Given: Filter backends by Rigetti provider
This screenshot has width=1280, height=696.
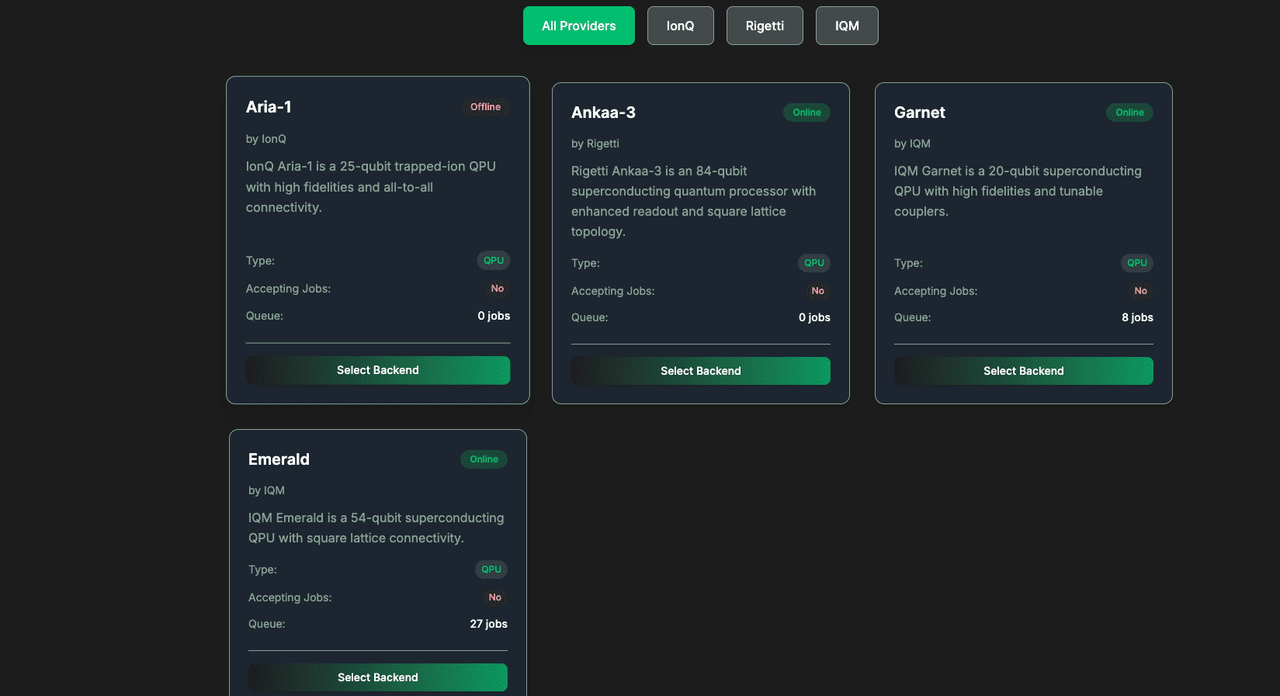Looking at the screenshot, I should [765, 26].
